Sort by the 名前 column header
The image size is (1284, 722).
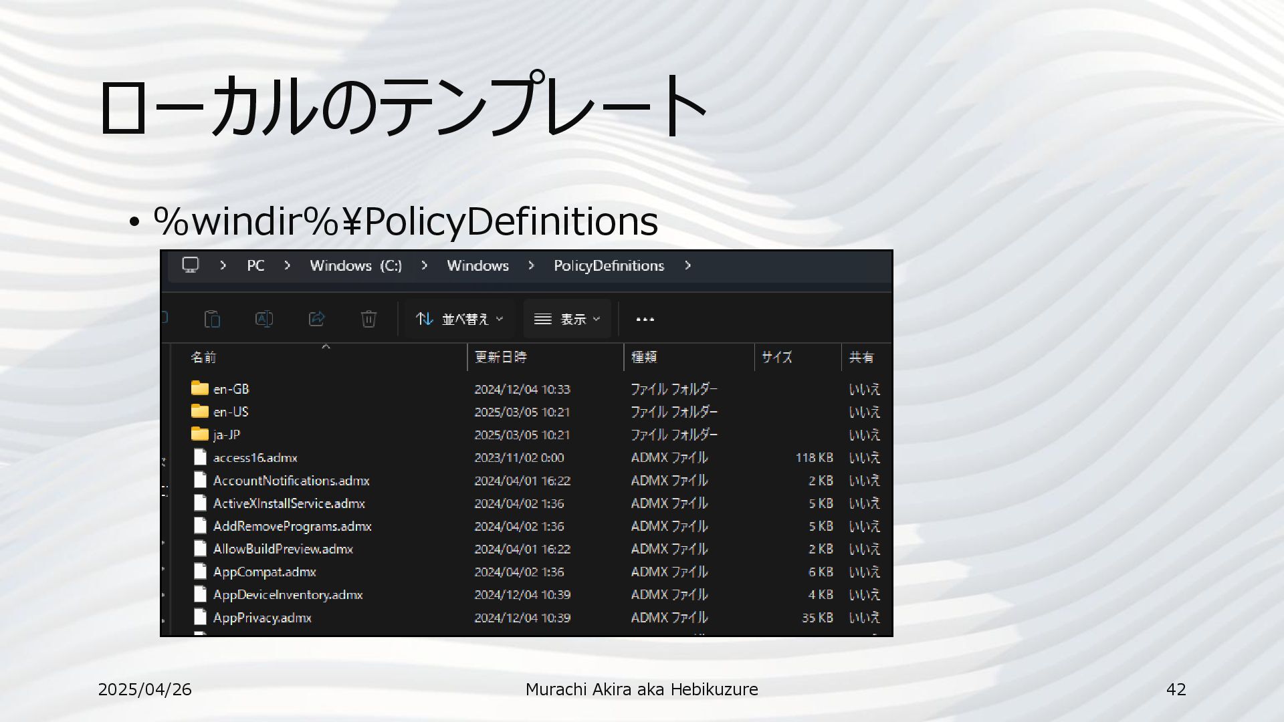[x=203, y=357]
